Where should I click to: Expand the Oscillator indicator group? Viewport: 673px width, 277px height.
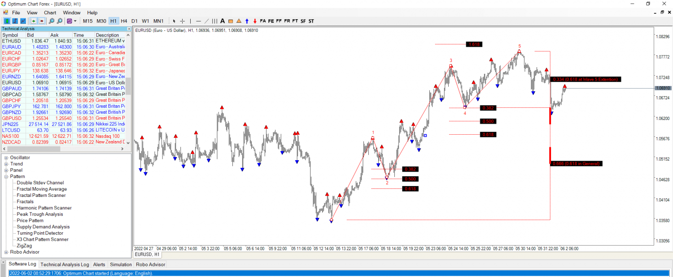(x=7, y=158)
